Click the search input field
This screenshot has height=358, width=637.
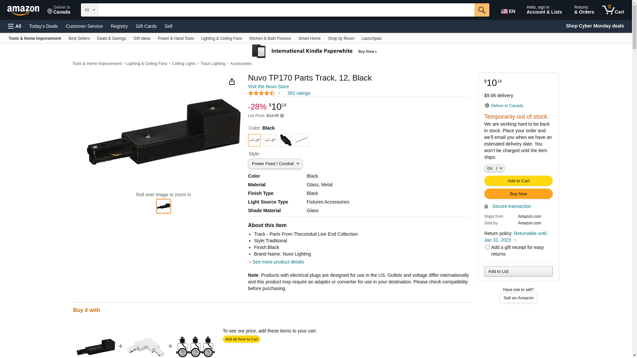[x=286, y=10]
